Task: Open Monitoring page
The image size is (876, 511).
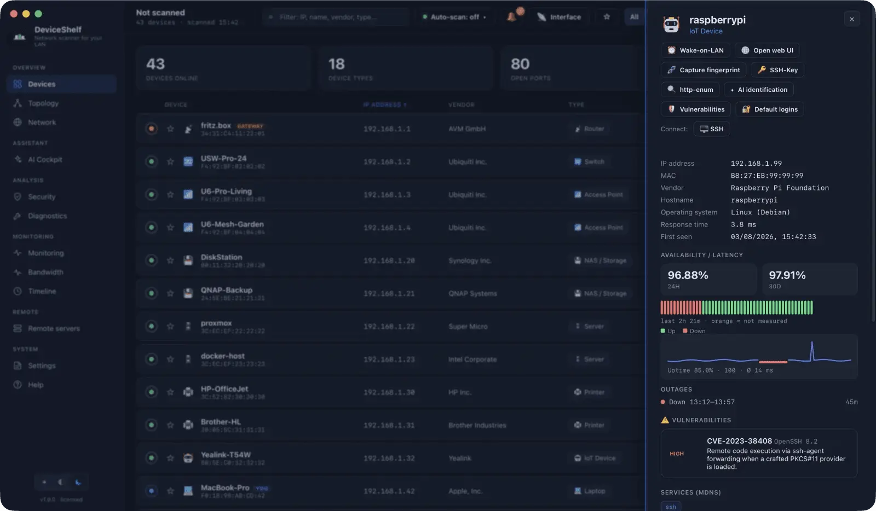Action: (x=61, y=253)
